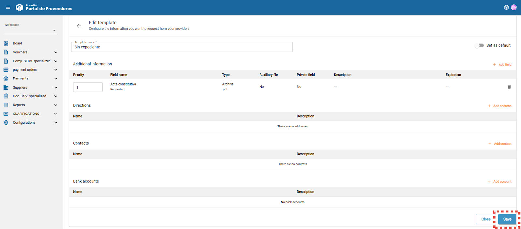
Task: Click the Focaltec Portal de Proveedores logo
Action: 44,7
